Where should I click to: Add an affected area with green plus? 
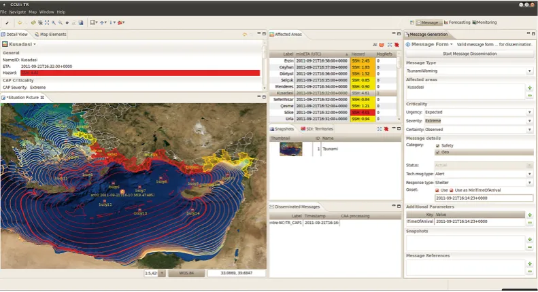(x=530, y=88)
